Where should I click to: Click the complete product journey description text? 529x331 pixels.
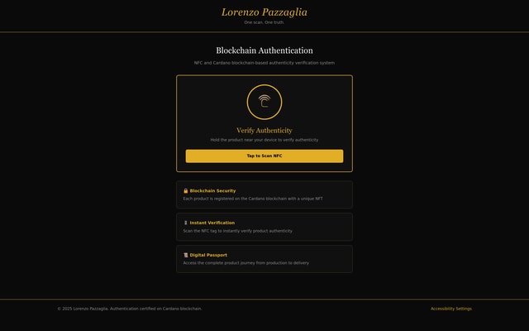246,263
